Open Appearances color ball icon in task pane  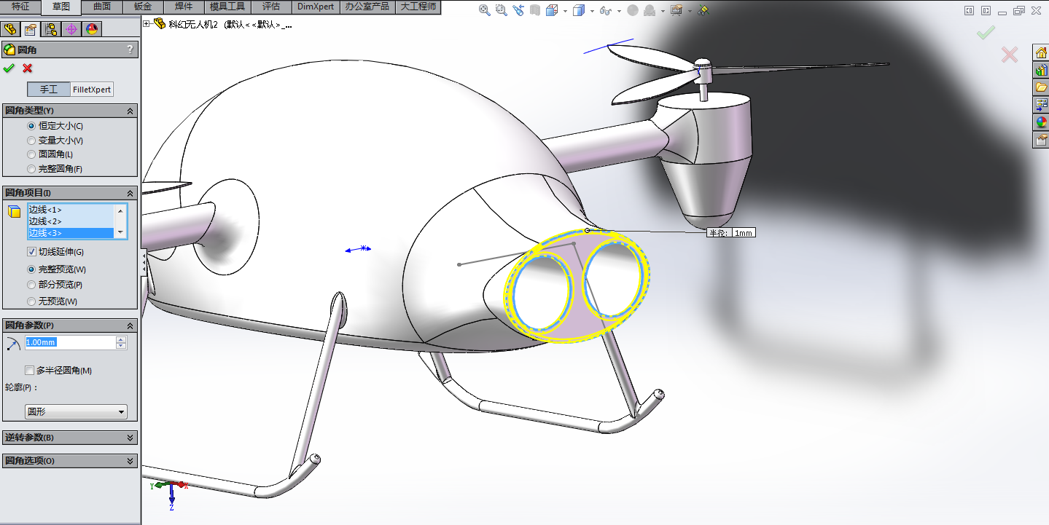[1041, 122]
